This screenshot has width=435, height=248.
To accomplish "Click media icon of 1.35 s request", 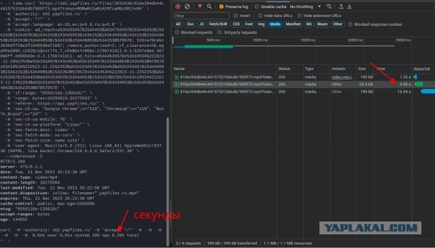I will 177,77.
